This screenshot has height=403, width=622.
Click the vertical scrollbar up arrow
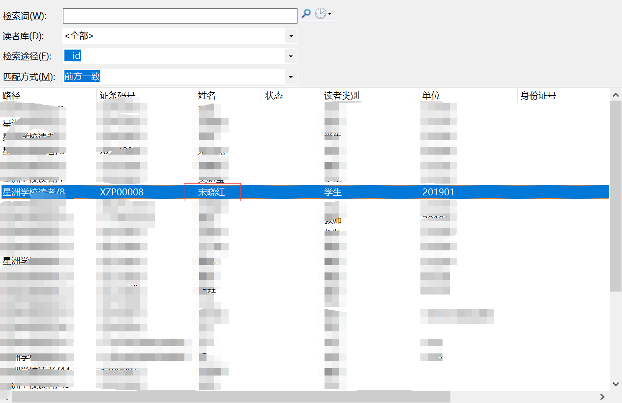[x=616, y=94]
